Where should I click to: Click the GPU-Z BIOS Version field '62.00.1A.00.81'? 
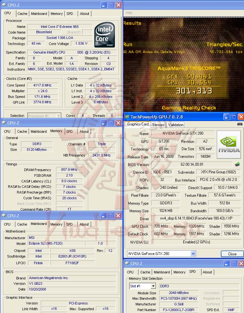[192, 164]
